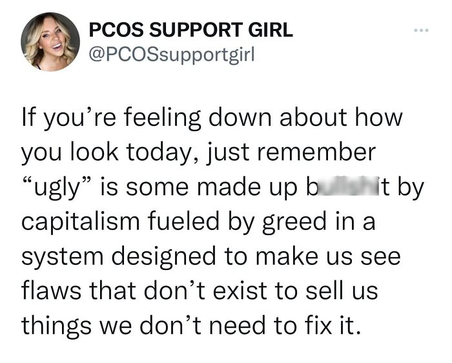Click the line "flaws that don't exist"
The image size is (452, 363).
[200, 291]
